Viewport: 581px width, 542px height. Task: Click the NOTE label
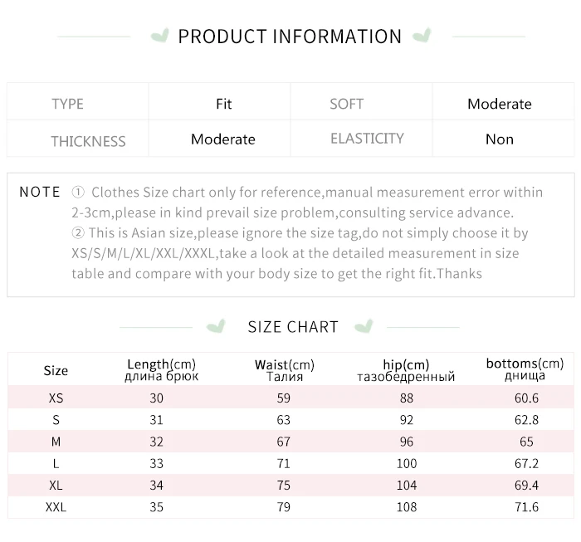pyautogui.click(x=40, y=192)
